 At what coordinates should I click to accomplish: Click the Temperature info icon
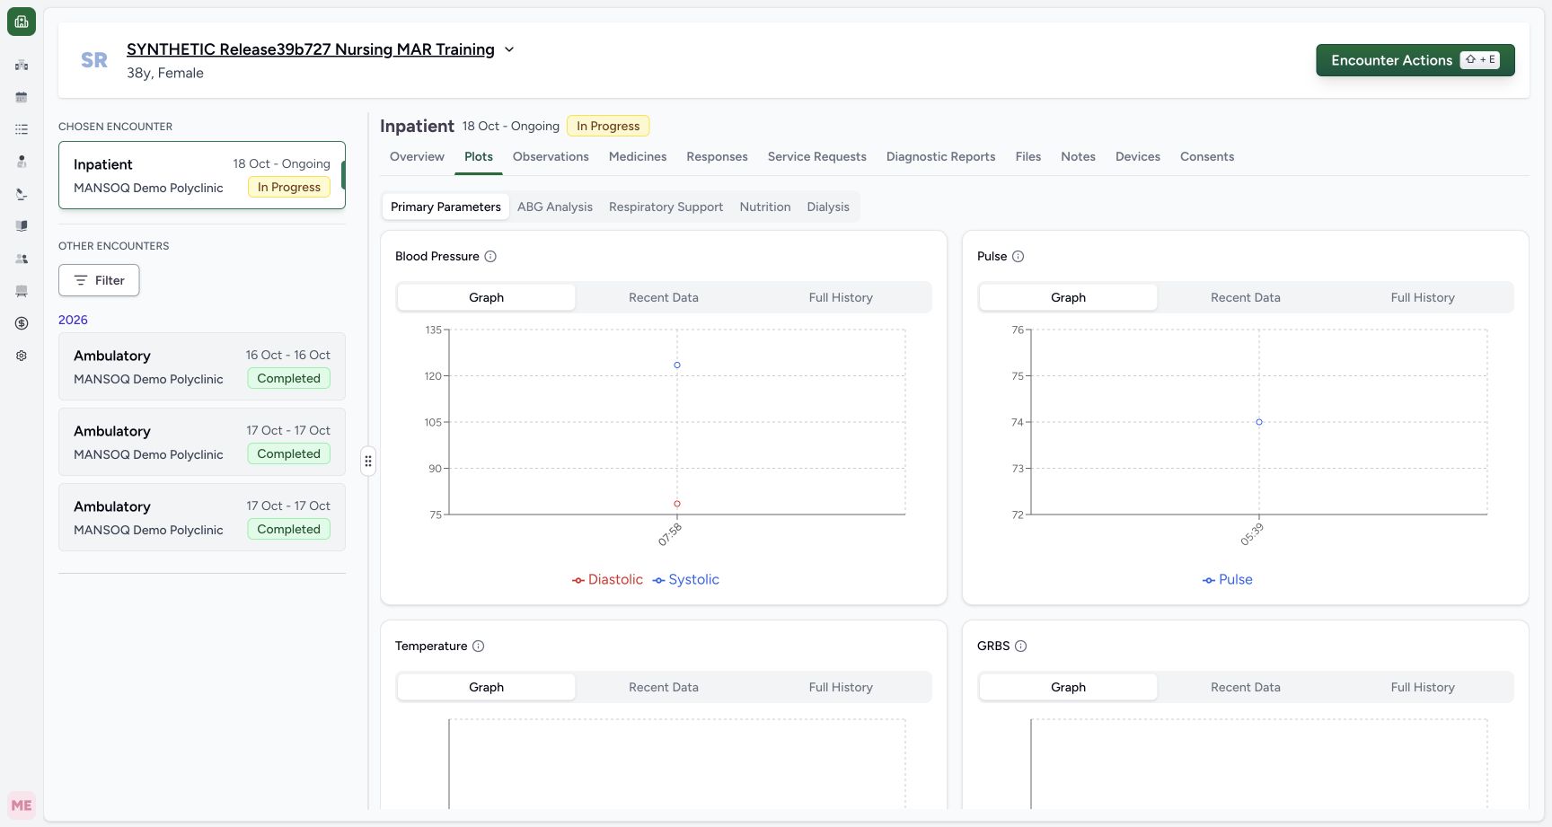coord(479,647)
